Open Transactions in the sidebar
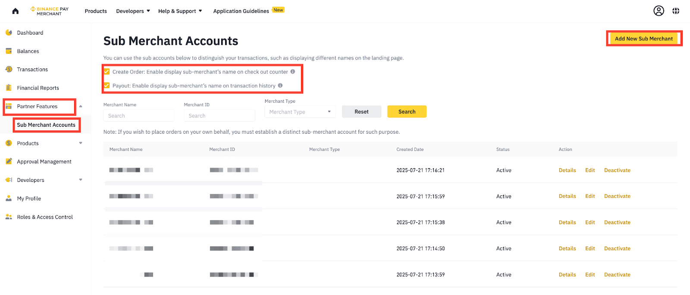690x295 pixels. pyautogui.click(x=32, y=69)
